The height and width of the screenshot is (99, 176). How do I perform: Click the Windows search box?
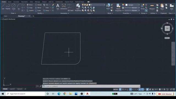click(25, 94)
